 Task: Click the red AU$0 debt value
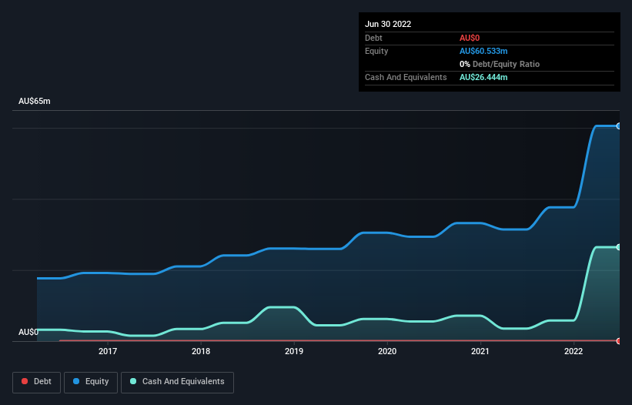pos(470,38)
